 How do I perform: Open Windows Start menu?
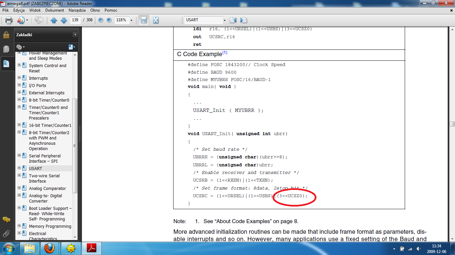click(8, 248)
